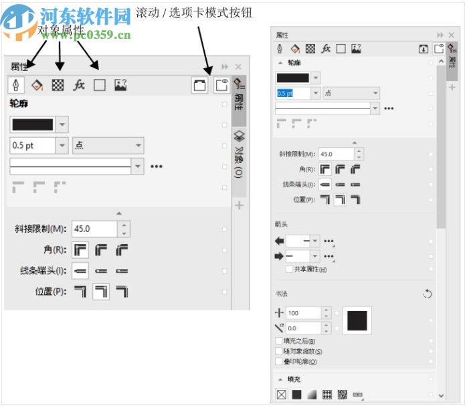Open outline color dropdown in right panel

coord(315,78)
